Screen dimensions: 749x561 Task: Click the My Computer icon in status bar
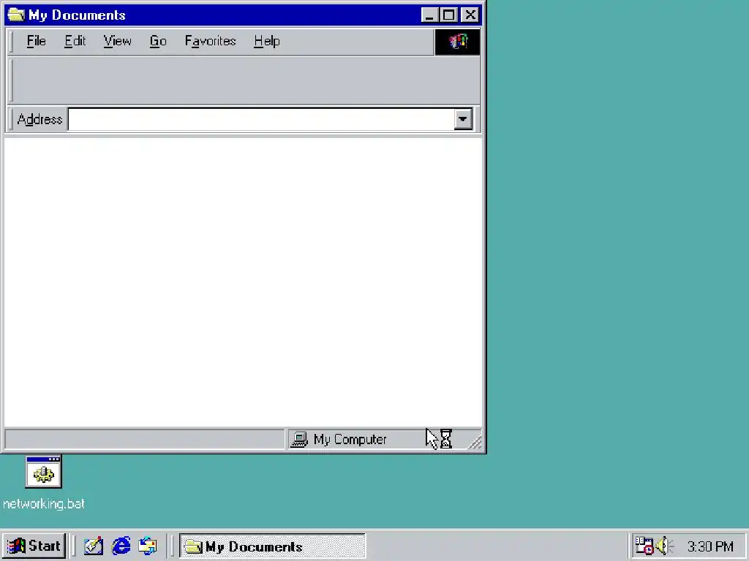click(x=299, y=439)
